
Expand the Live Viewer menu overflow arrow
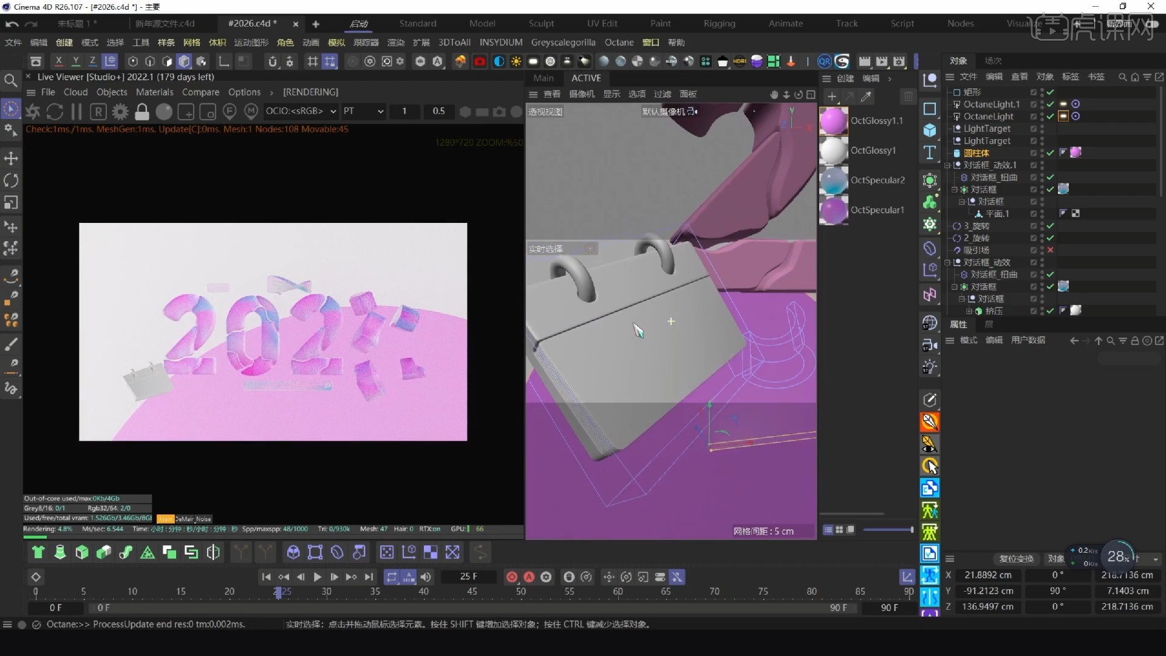[x=271, y=92]
